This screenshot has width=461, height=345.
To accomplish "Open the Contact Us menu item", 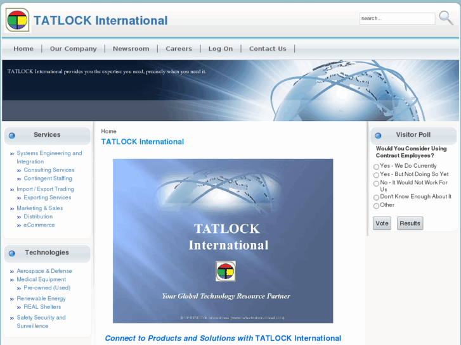I will (x=268, y=49).
